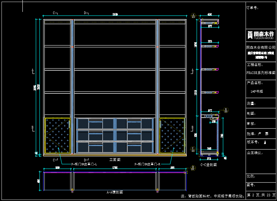The width and height of the screenshot is (277, 201).
Task: Click the 1790 dimension in plan view
Action: 115,168
